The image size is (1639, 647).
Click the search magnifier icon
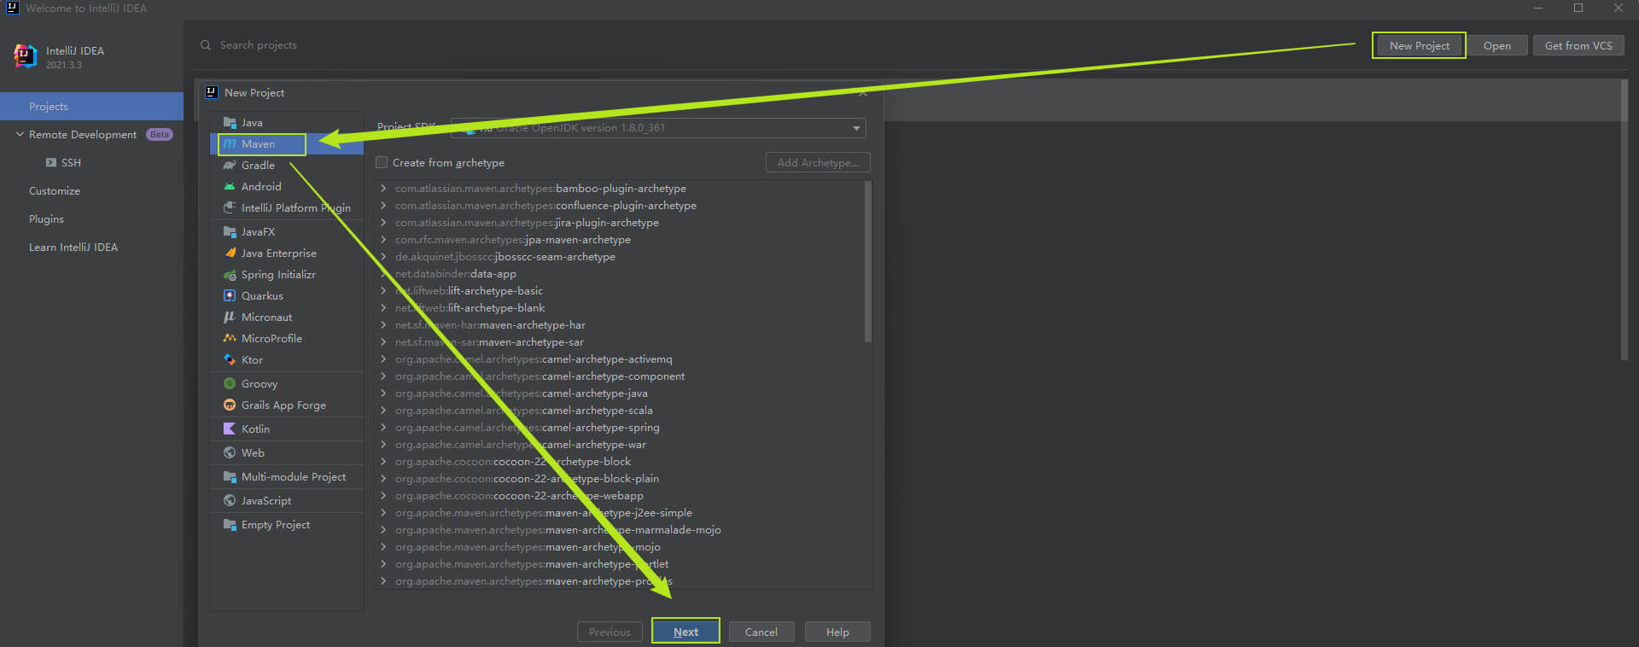coord(206,45)
